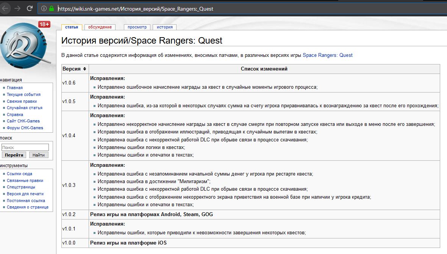This screenshot has width=447, height=254.
Task: Click the Поиск search input field
Action: (25, 147)
